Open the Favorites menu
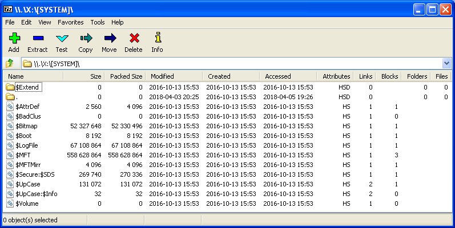 coord(70,22)
